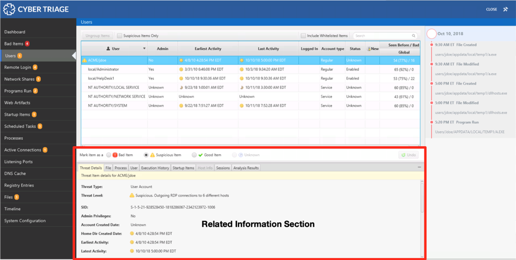Click the users search input field
The width and height of the screenshot is (516, 260).
click(385, 35)
